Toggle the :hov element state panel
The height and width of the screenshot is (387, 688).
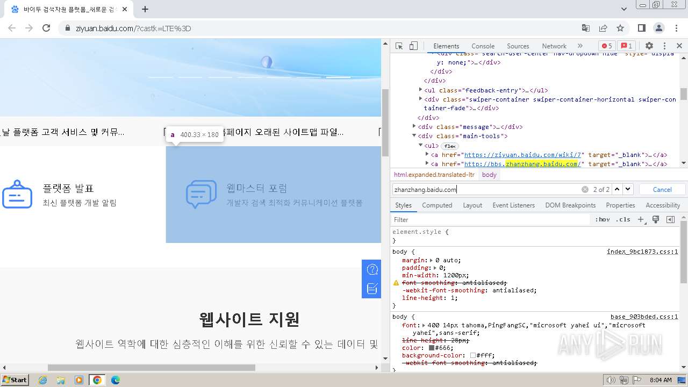603,219
